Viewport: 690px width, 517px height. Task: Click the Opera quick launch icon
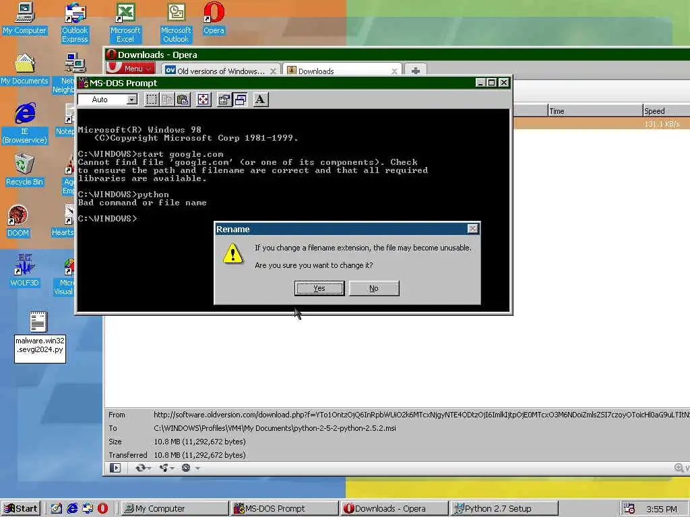pyautogui.click(x=102, y=509)
